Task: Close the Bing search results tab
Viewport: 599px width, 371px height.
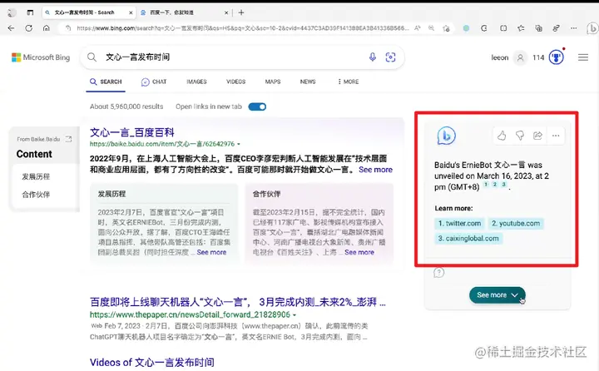Action: (131, 12)
